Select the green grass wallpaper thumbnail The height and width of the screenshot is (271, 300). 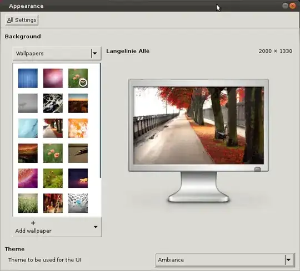coord(28,203)
